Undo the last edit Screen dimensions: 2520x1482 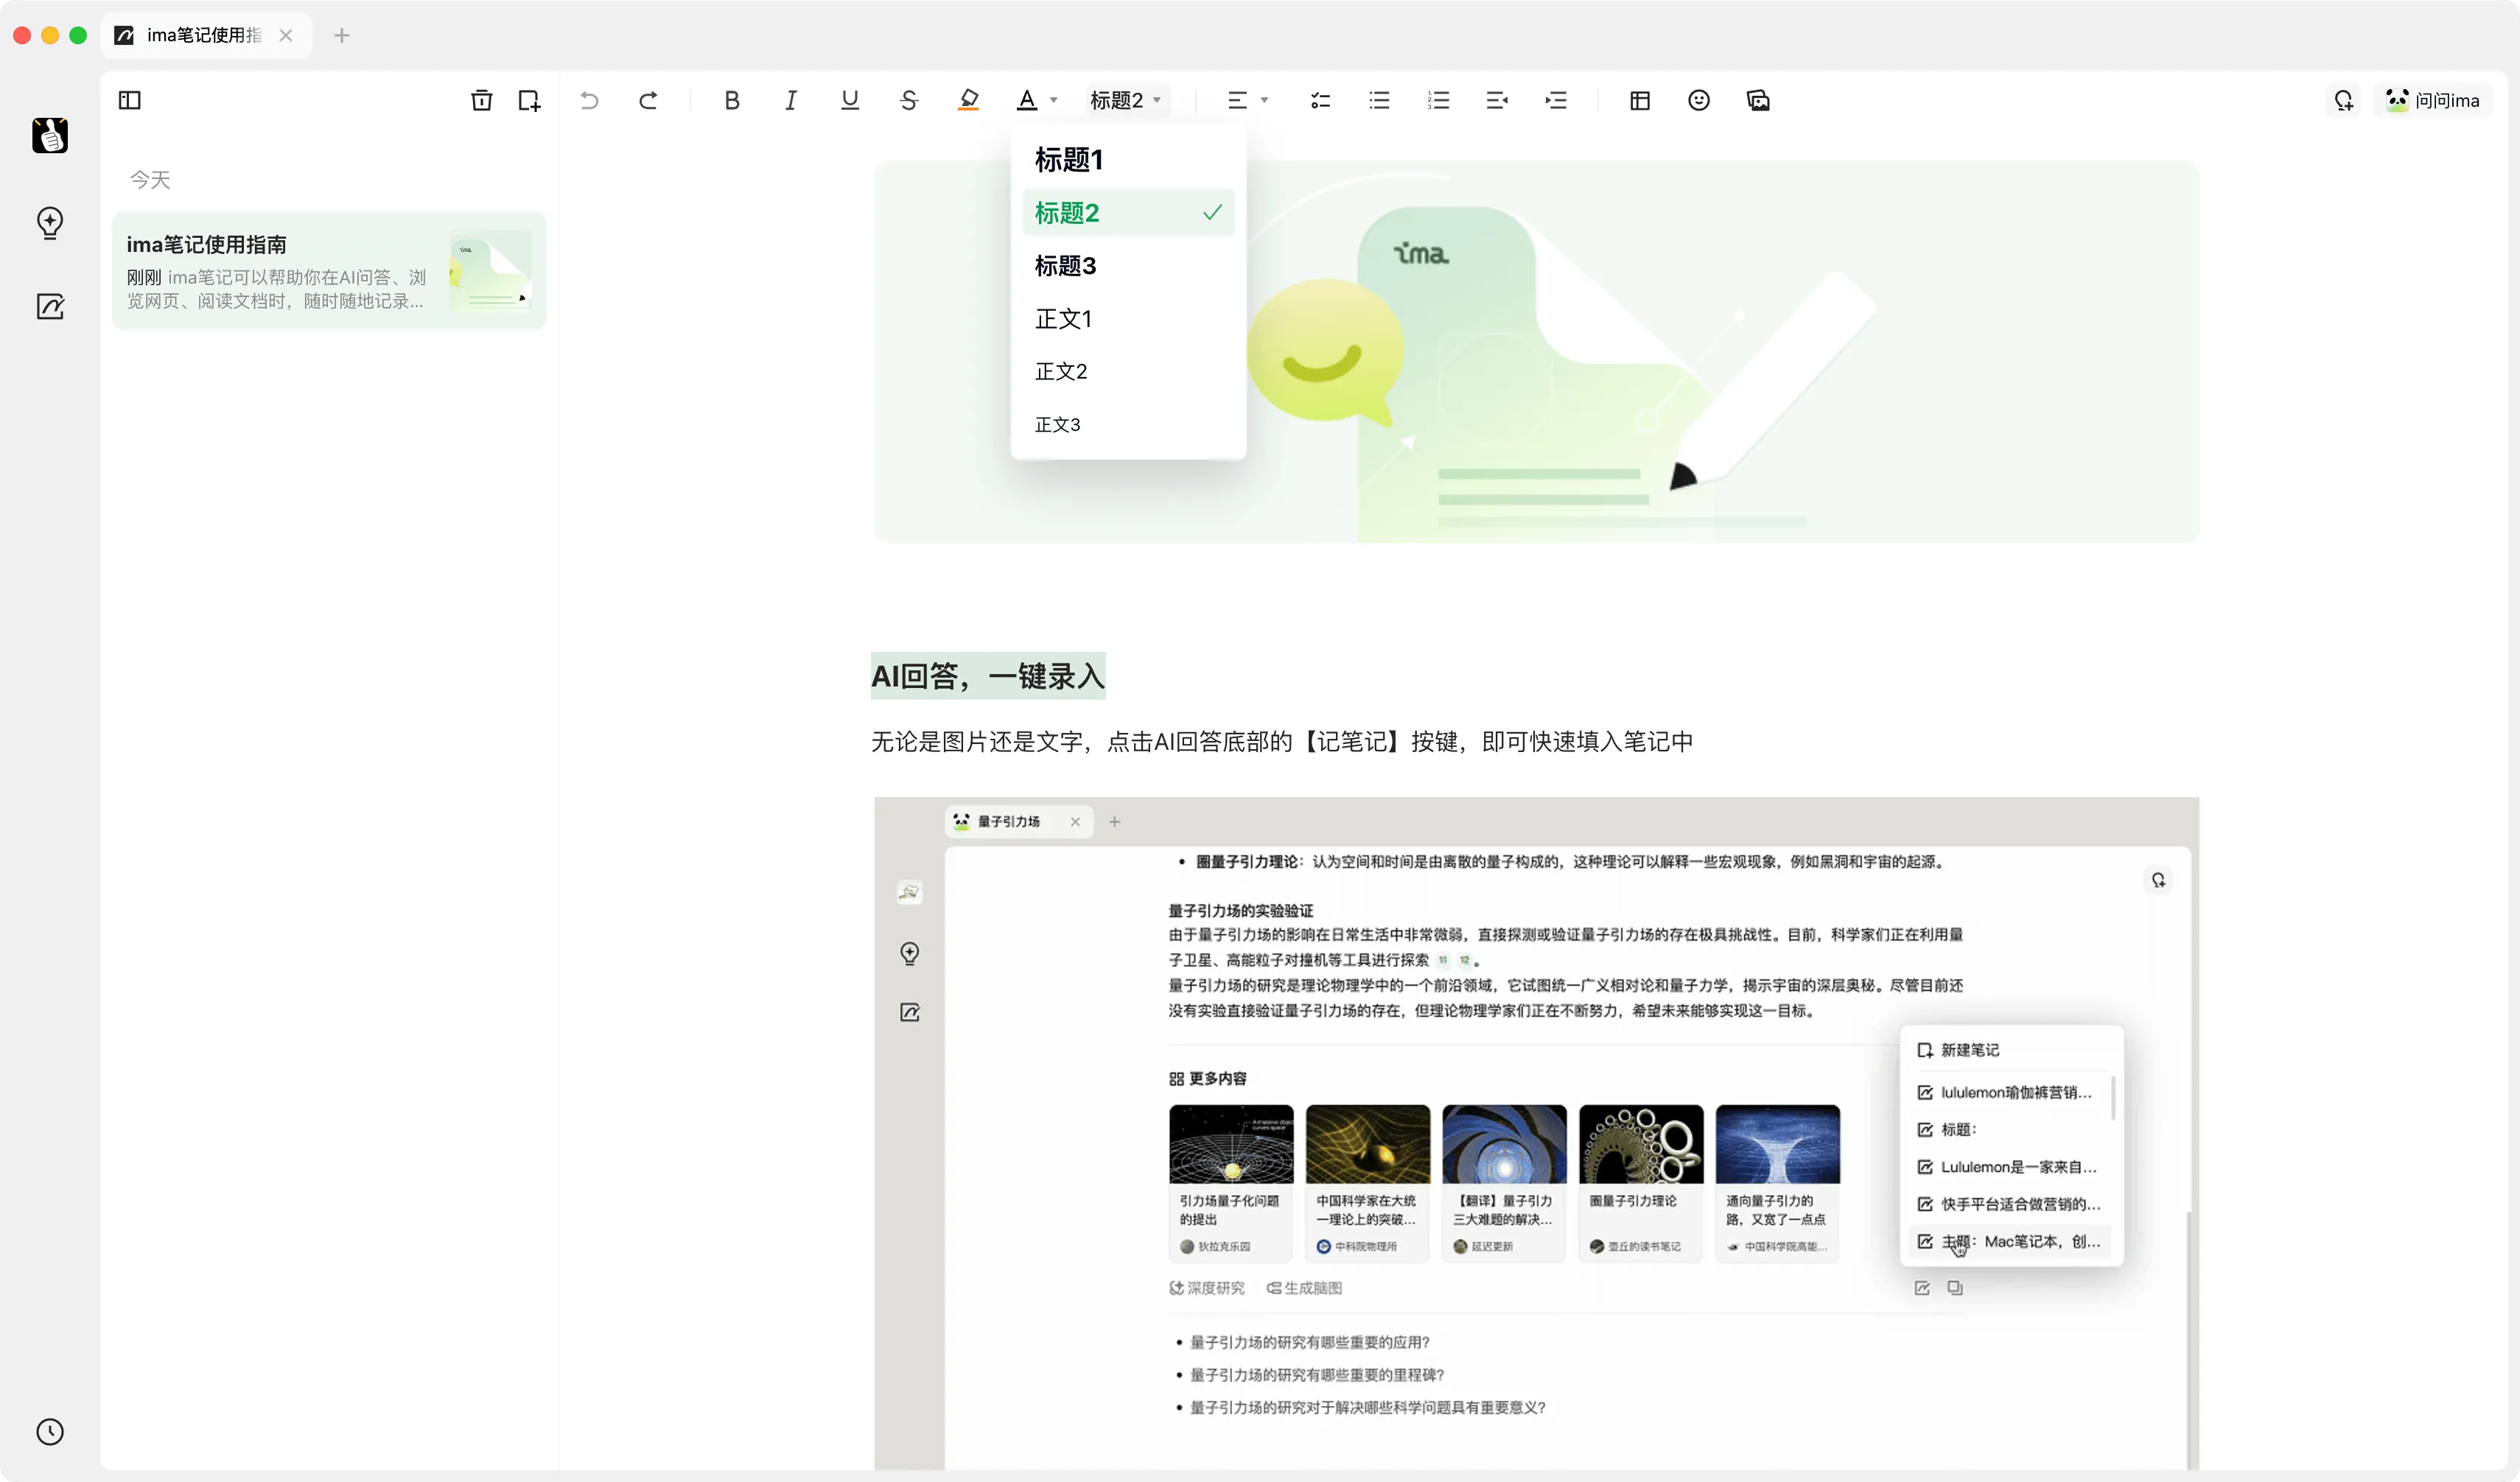(x=589, y=100)
